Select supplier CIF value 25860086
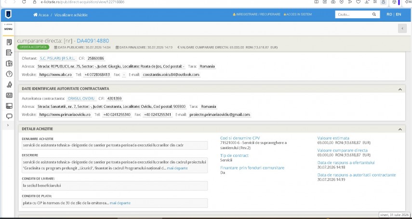This screenshot has width=412, height=219. 96,58
